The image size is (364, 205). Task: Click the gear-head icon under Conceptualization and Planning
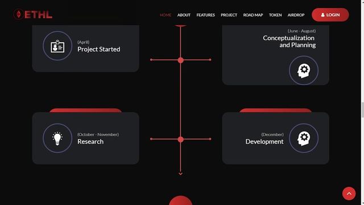point(304,70)
